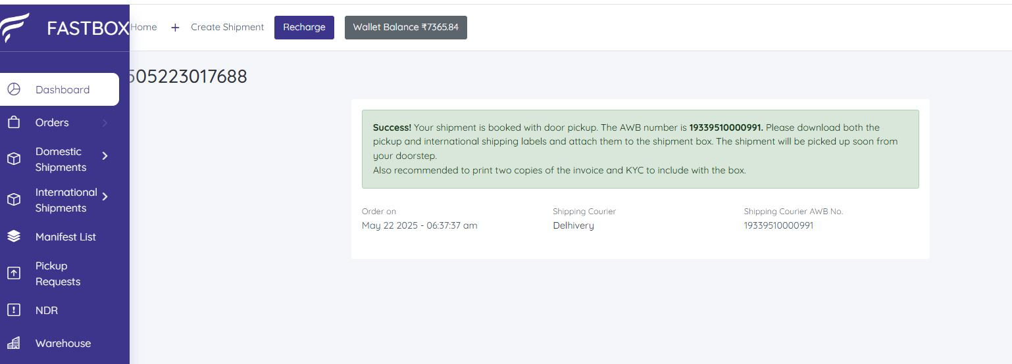Click the NDR exclamation icon
The image size is (1012, 364).
pos(14,310)
